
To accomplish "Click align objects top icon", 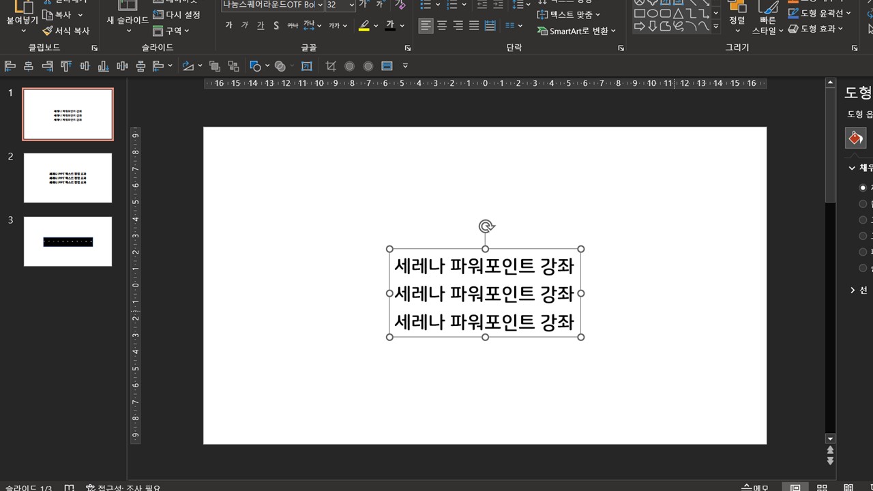I will click(65, 66).
